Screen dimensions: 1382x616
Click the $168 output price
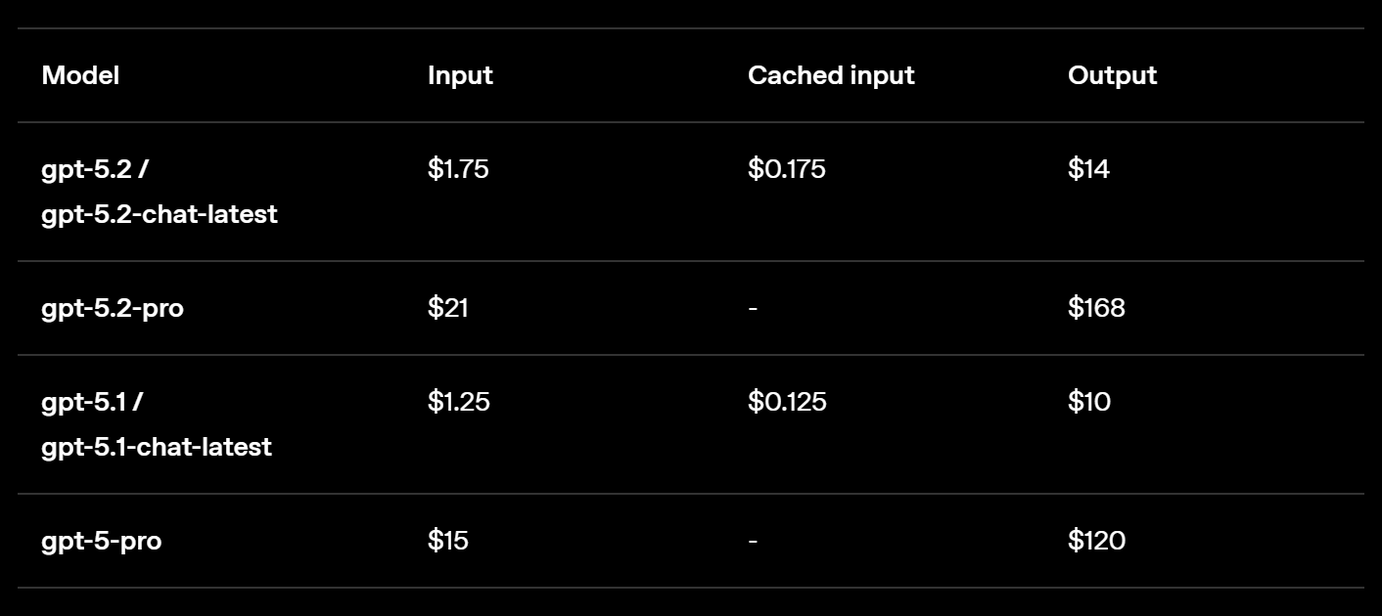1096,308
